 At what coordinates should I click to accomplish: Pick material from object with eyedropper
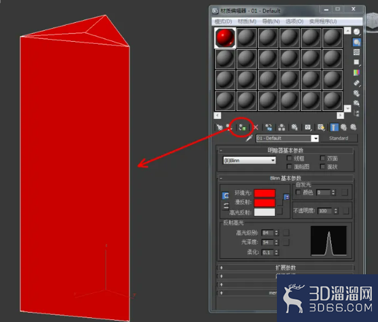(x=249, y=138)
